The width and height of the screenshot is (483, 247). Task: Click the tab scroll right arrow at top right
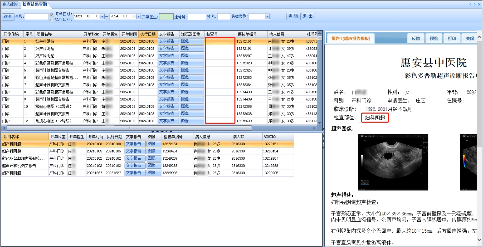pyautogui.click(x=474, y=4)
